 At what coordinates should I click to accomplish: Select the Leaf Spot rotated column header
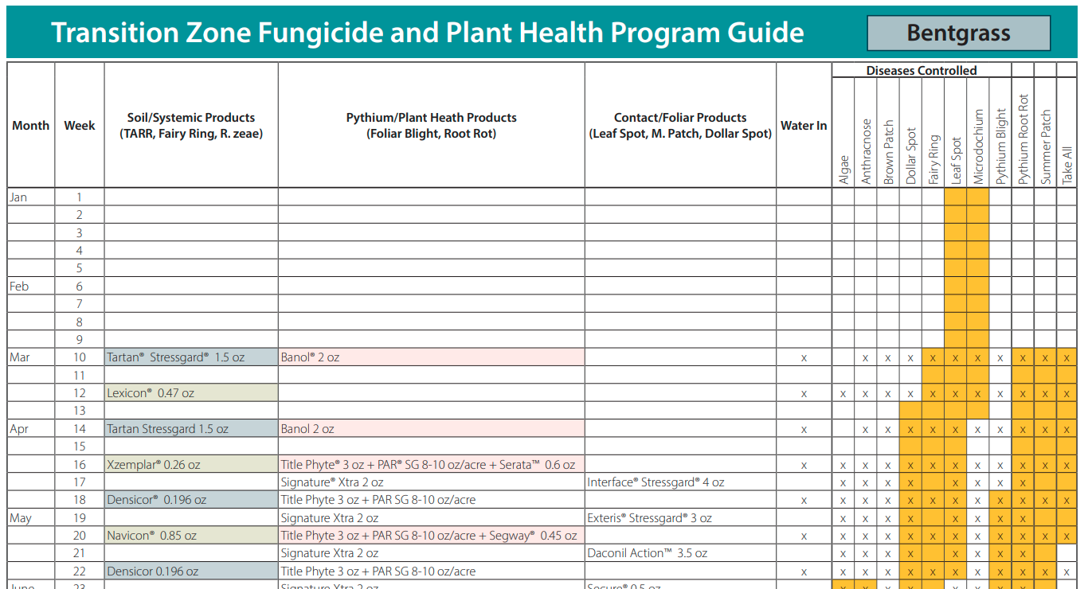[x=956, y=162]
